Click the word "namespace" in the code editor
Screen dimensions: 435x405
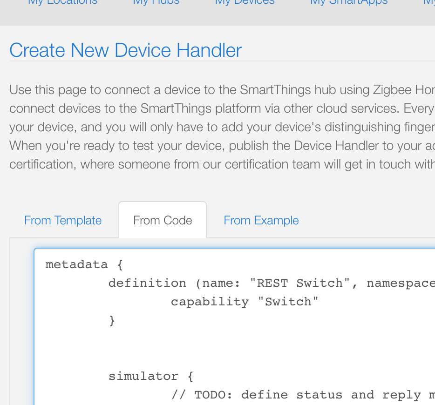tap(401, 283)
